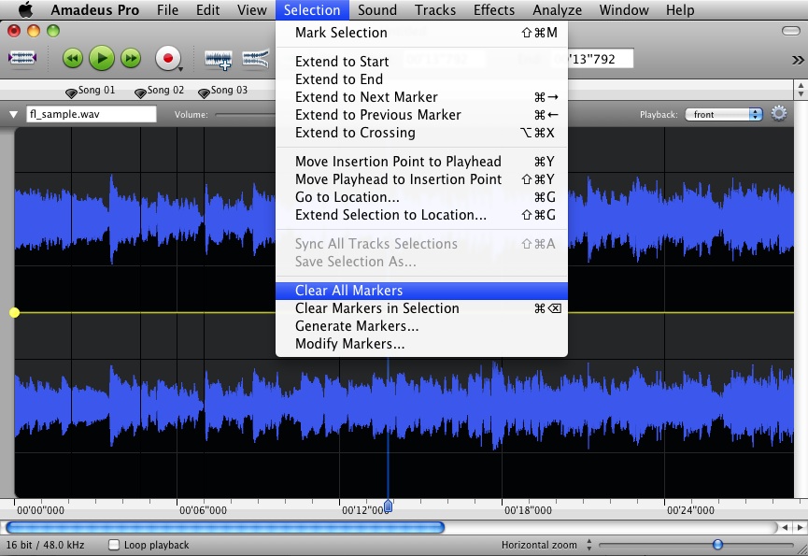The height and width of the screenshot is (556, 808).
Task: Click the resize grip in the window's bottom-right corner
Action: [801, 549]
